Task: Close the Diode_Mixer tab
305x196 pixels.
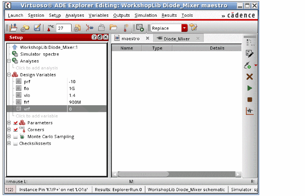Action: coord(198,38)
